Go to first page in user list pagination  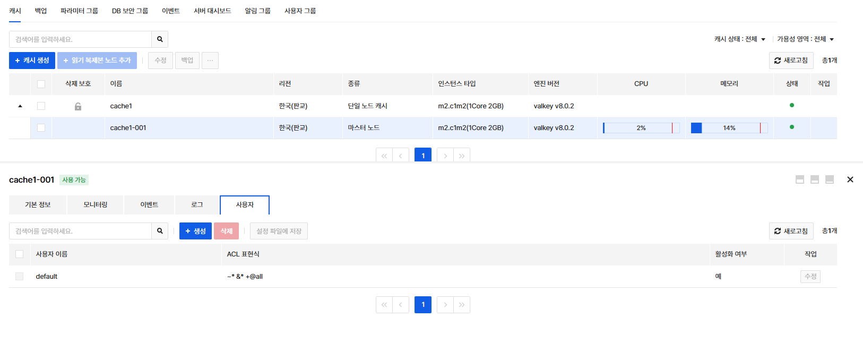384,305
